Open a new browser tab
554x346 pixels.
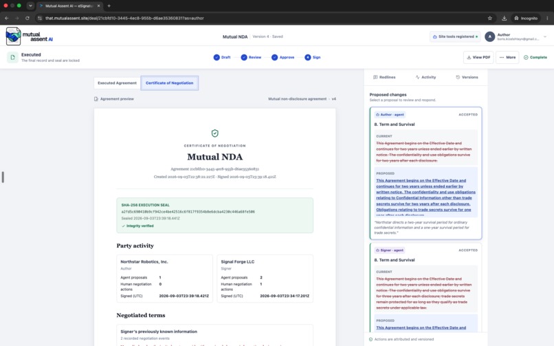tap(109, 6)
